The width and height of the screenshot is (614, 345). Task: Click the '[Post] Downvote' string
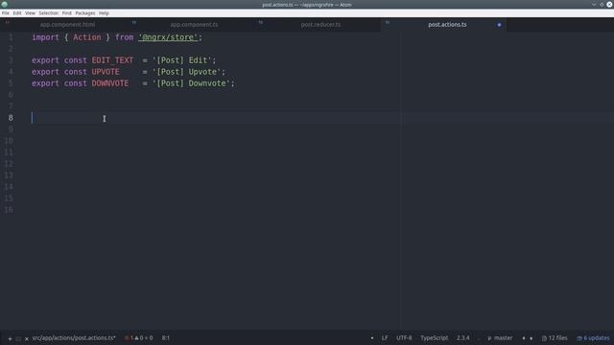pyautogui.click(x=191, y=83)
